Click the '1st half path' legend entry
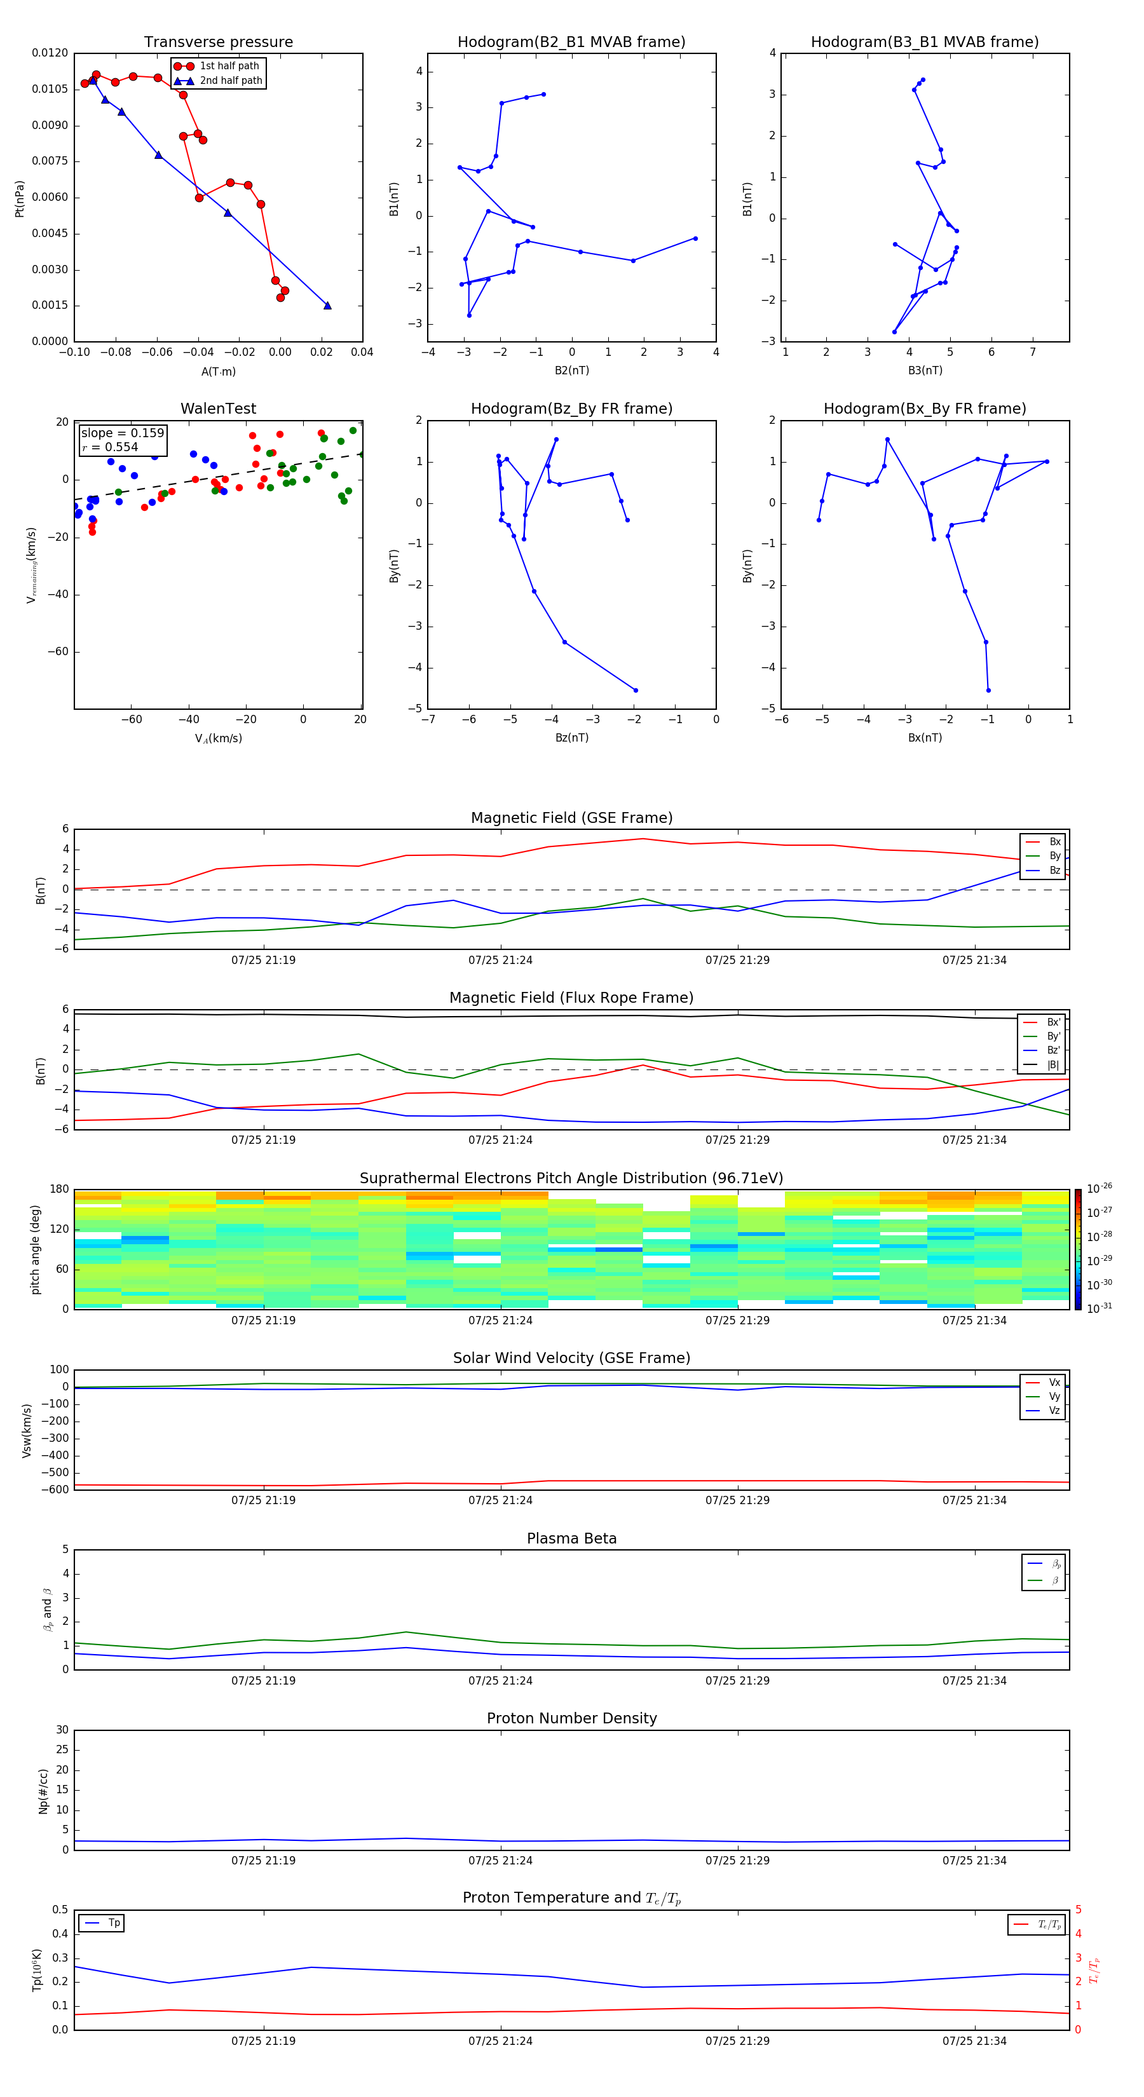The width and height of the screenshot is (1144, 2097). click(217, 66)
